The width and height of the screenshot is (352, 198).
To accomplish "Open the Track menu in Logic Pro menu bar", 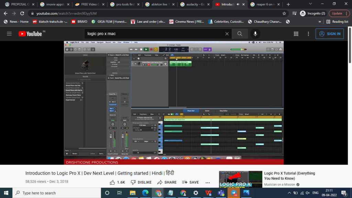I will (x=93, y=42).
